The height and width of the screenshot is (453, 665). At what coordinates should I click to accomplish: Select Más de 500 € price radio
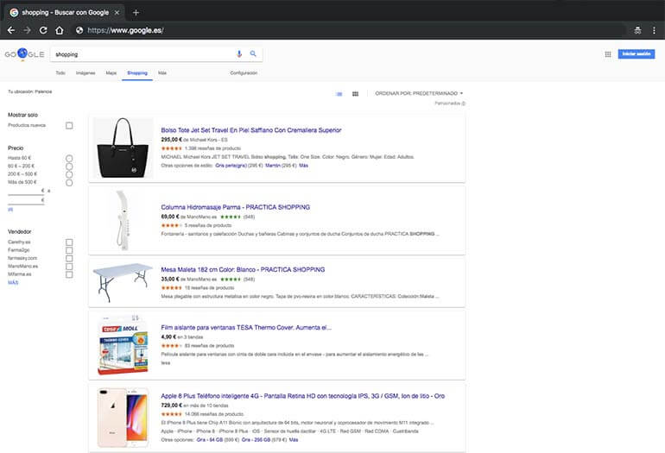69,183
